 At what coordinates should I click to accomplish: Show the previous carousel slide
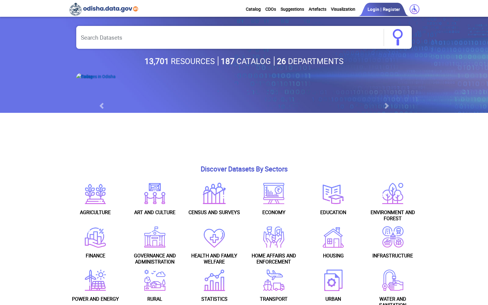(102, 106)
